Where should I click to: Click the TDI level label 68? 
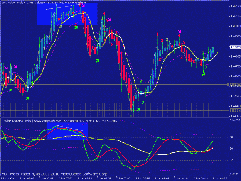(x=231, y=137)
